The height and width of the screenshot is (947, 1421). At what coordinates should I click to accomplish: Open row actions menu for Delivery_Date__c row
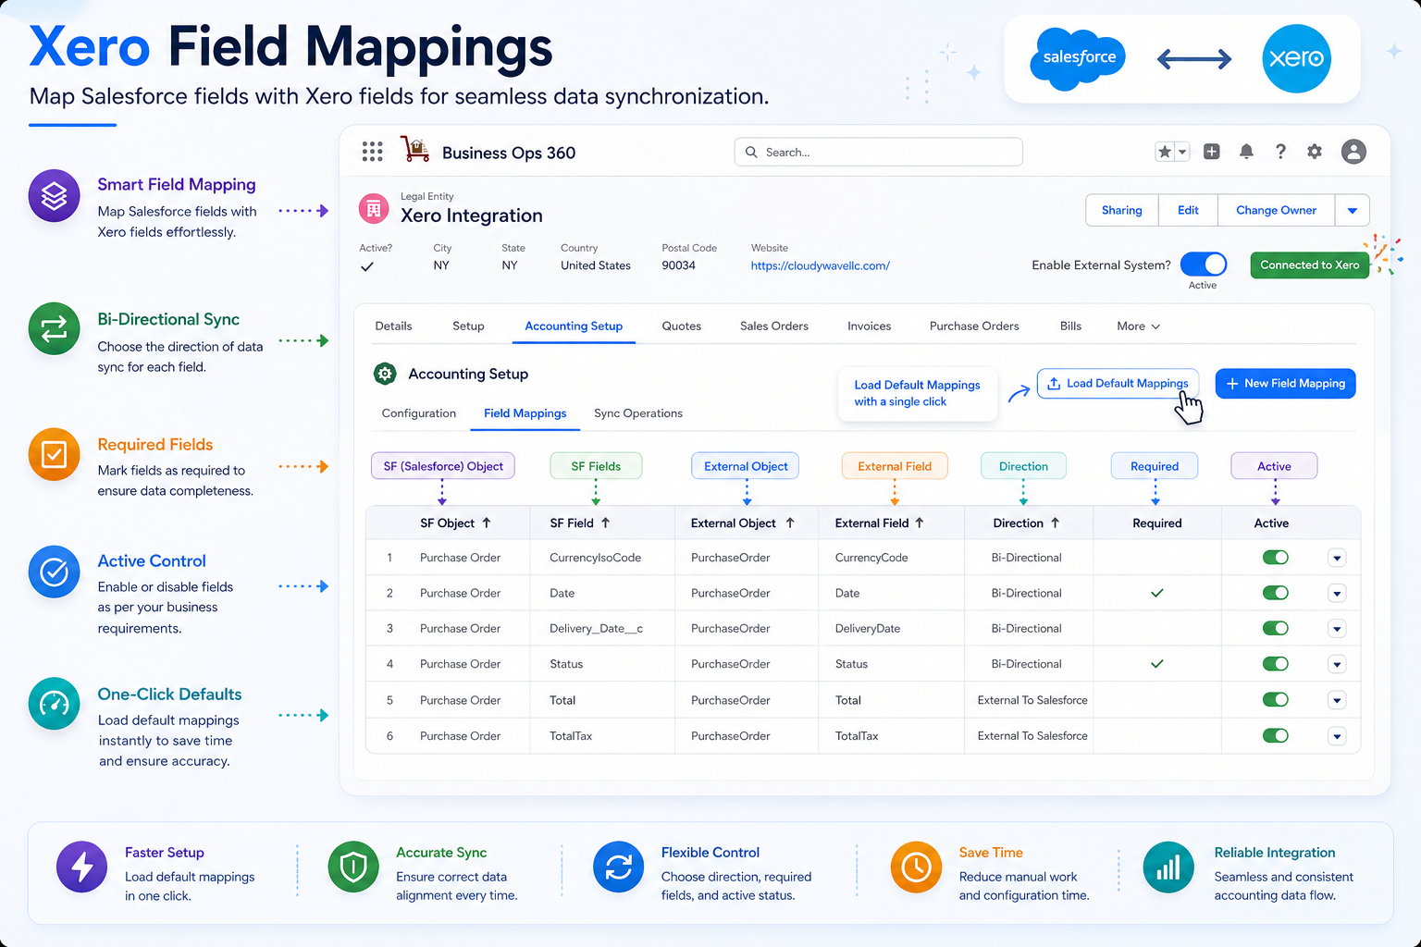coord(1337,629)
